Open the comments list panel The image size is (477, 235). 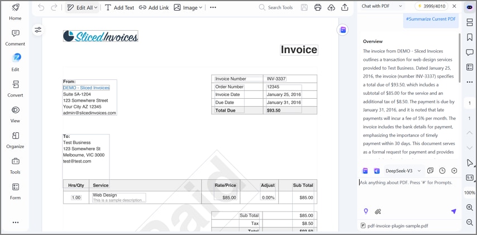(x=469, y=52)
